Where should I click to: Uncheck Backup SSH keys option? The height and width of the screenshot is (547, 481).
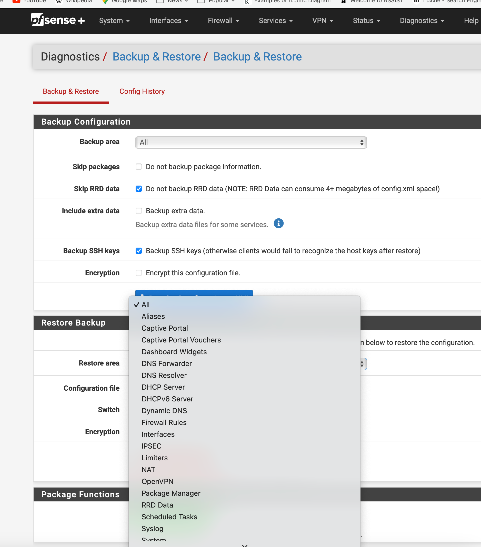(139, 250)
